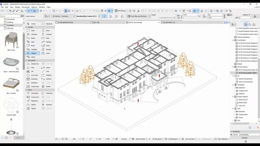This screenshot has width=260, height=146.
Task: Select the Text tool
Action: (32, 68)
